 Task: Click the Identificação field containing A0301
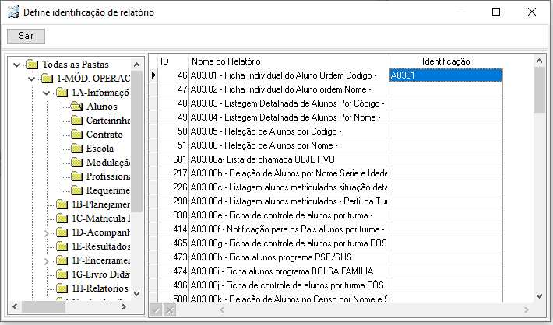(446, 75)
